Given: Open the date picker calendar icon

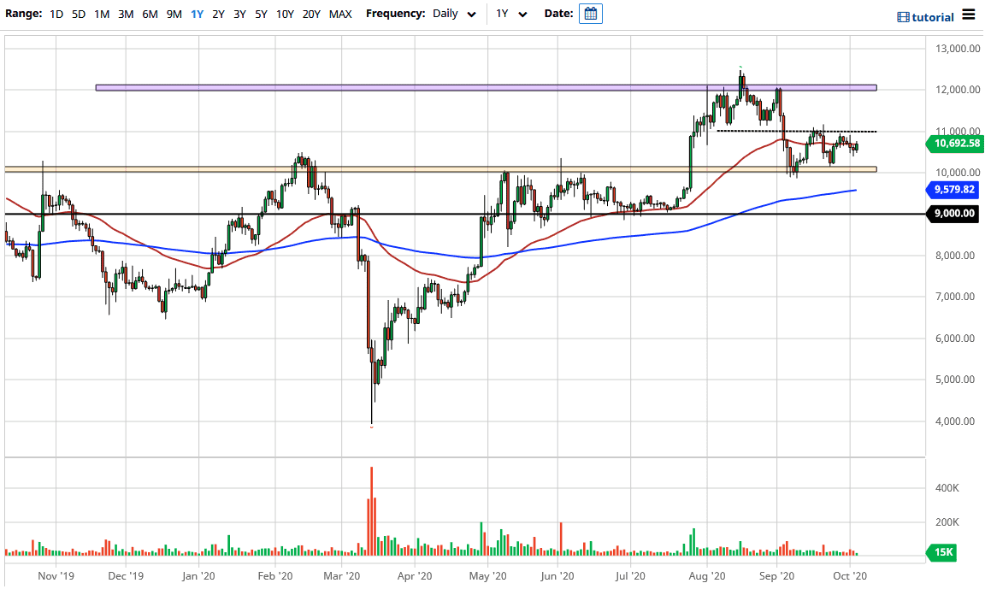Looking at the screenshot, I should [x=590, y=13].
